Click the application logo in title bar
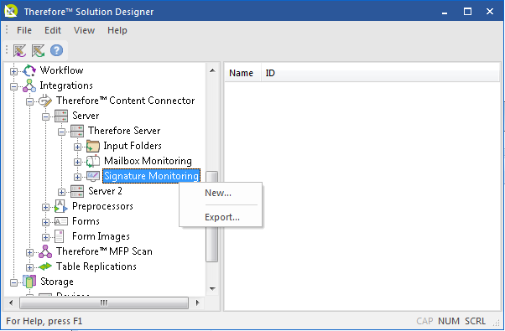The image size is (505, 331). click(x=11, y=11)
